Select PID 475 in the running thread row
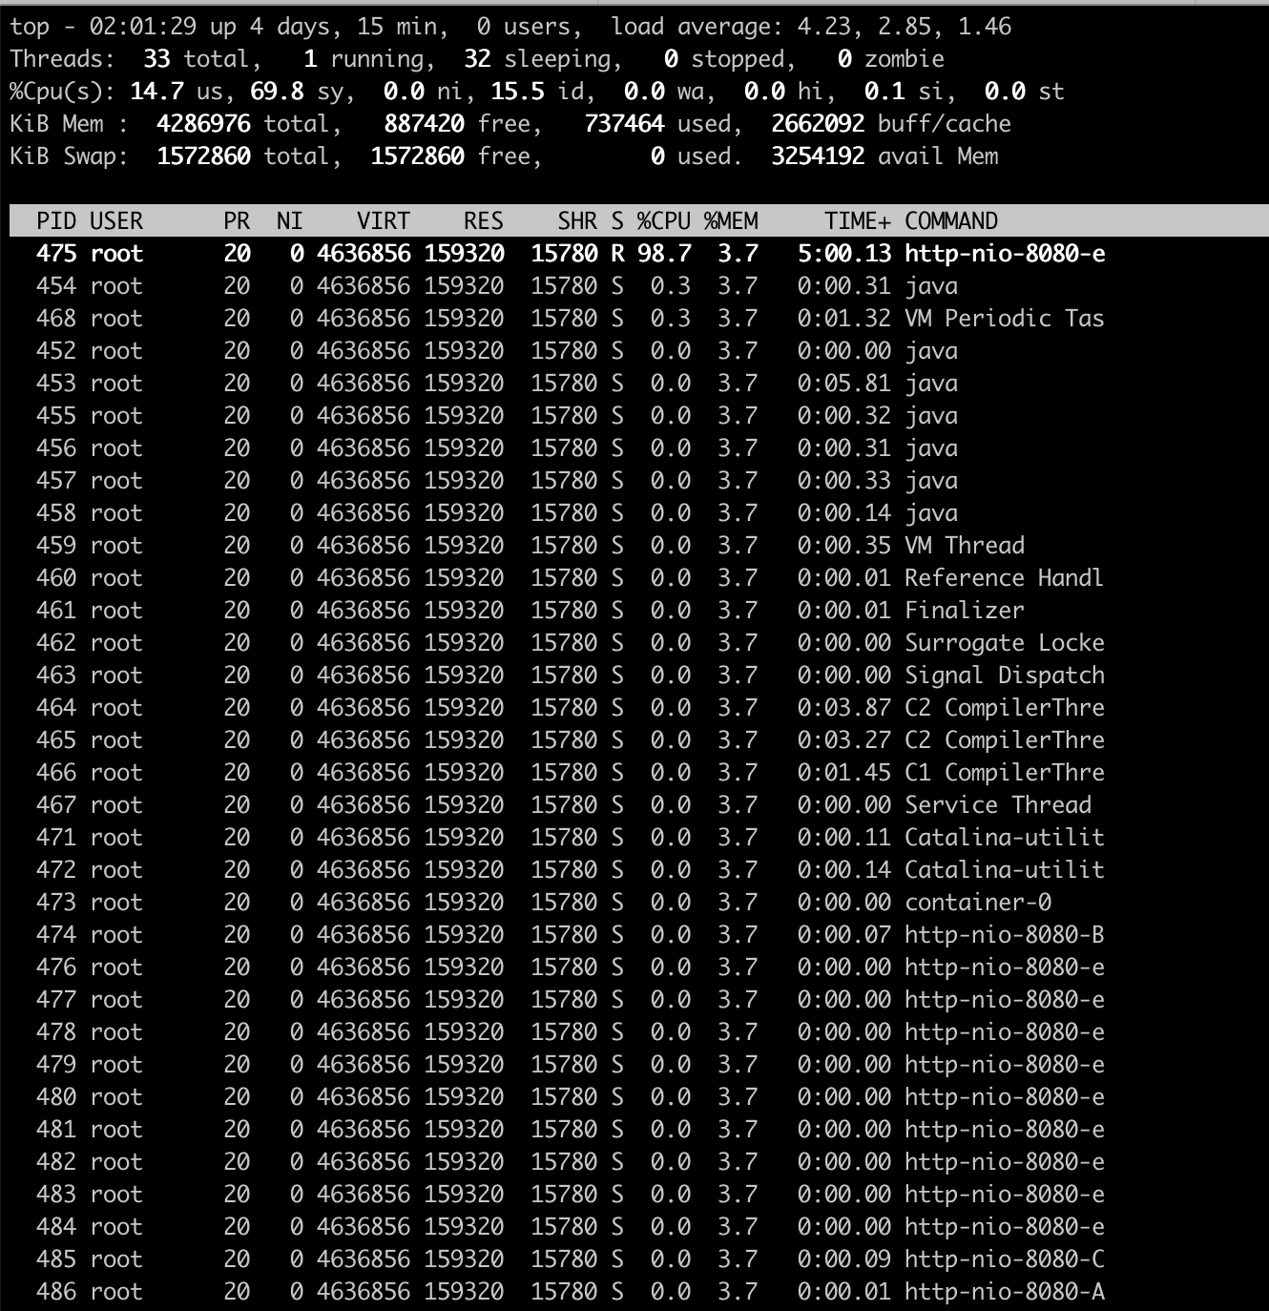The width and height of the screenshot is (1269, 1311). (x=56, y=254)
